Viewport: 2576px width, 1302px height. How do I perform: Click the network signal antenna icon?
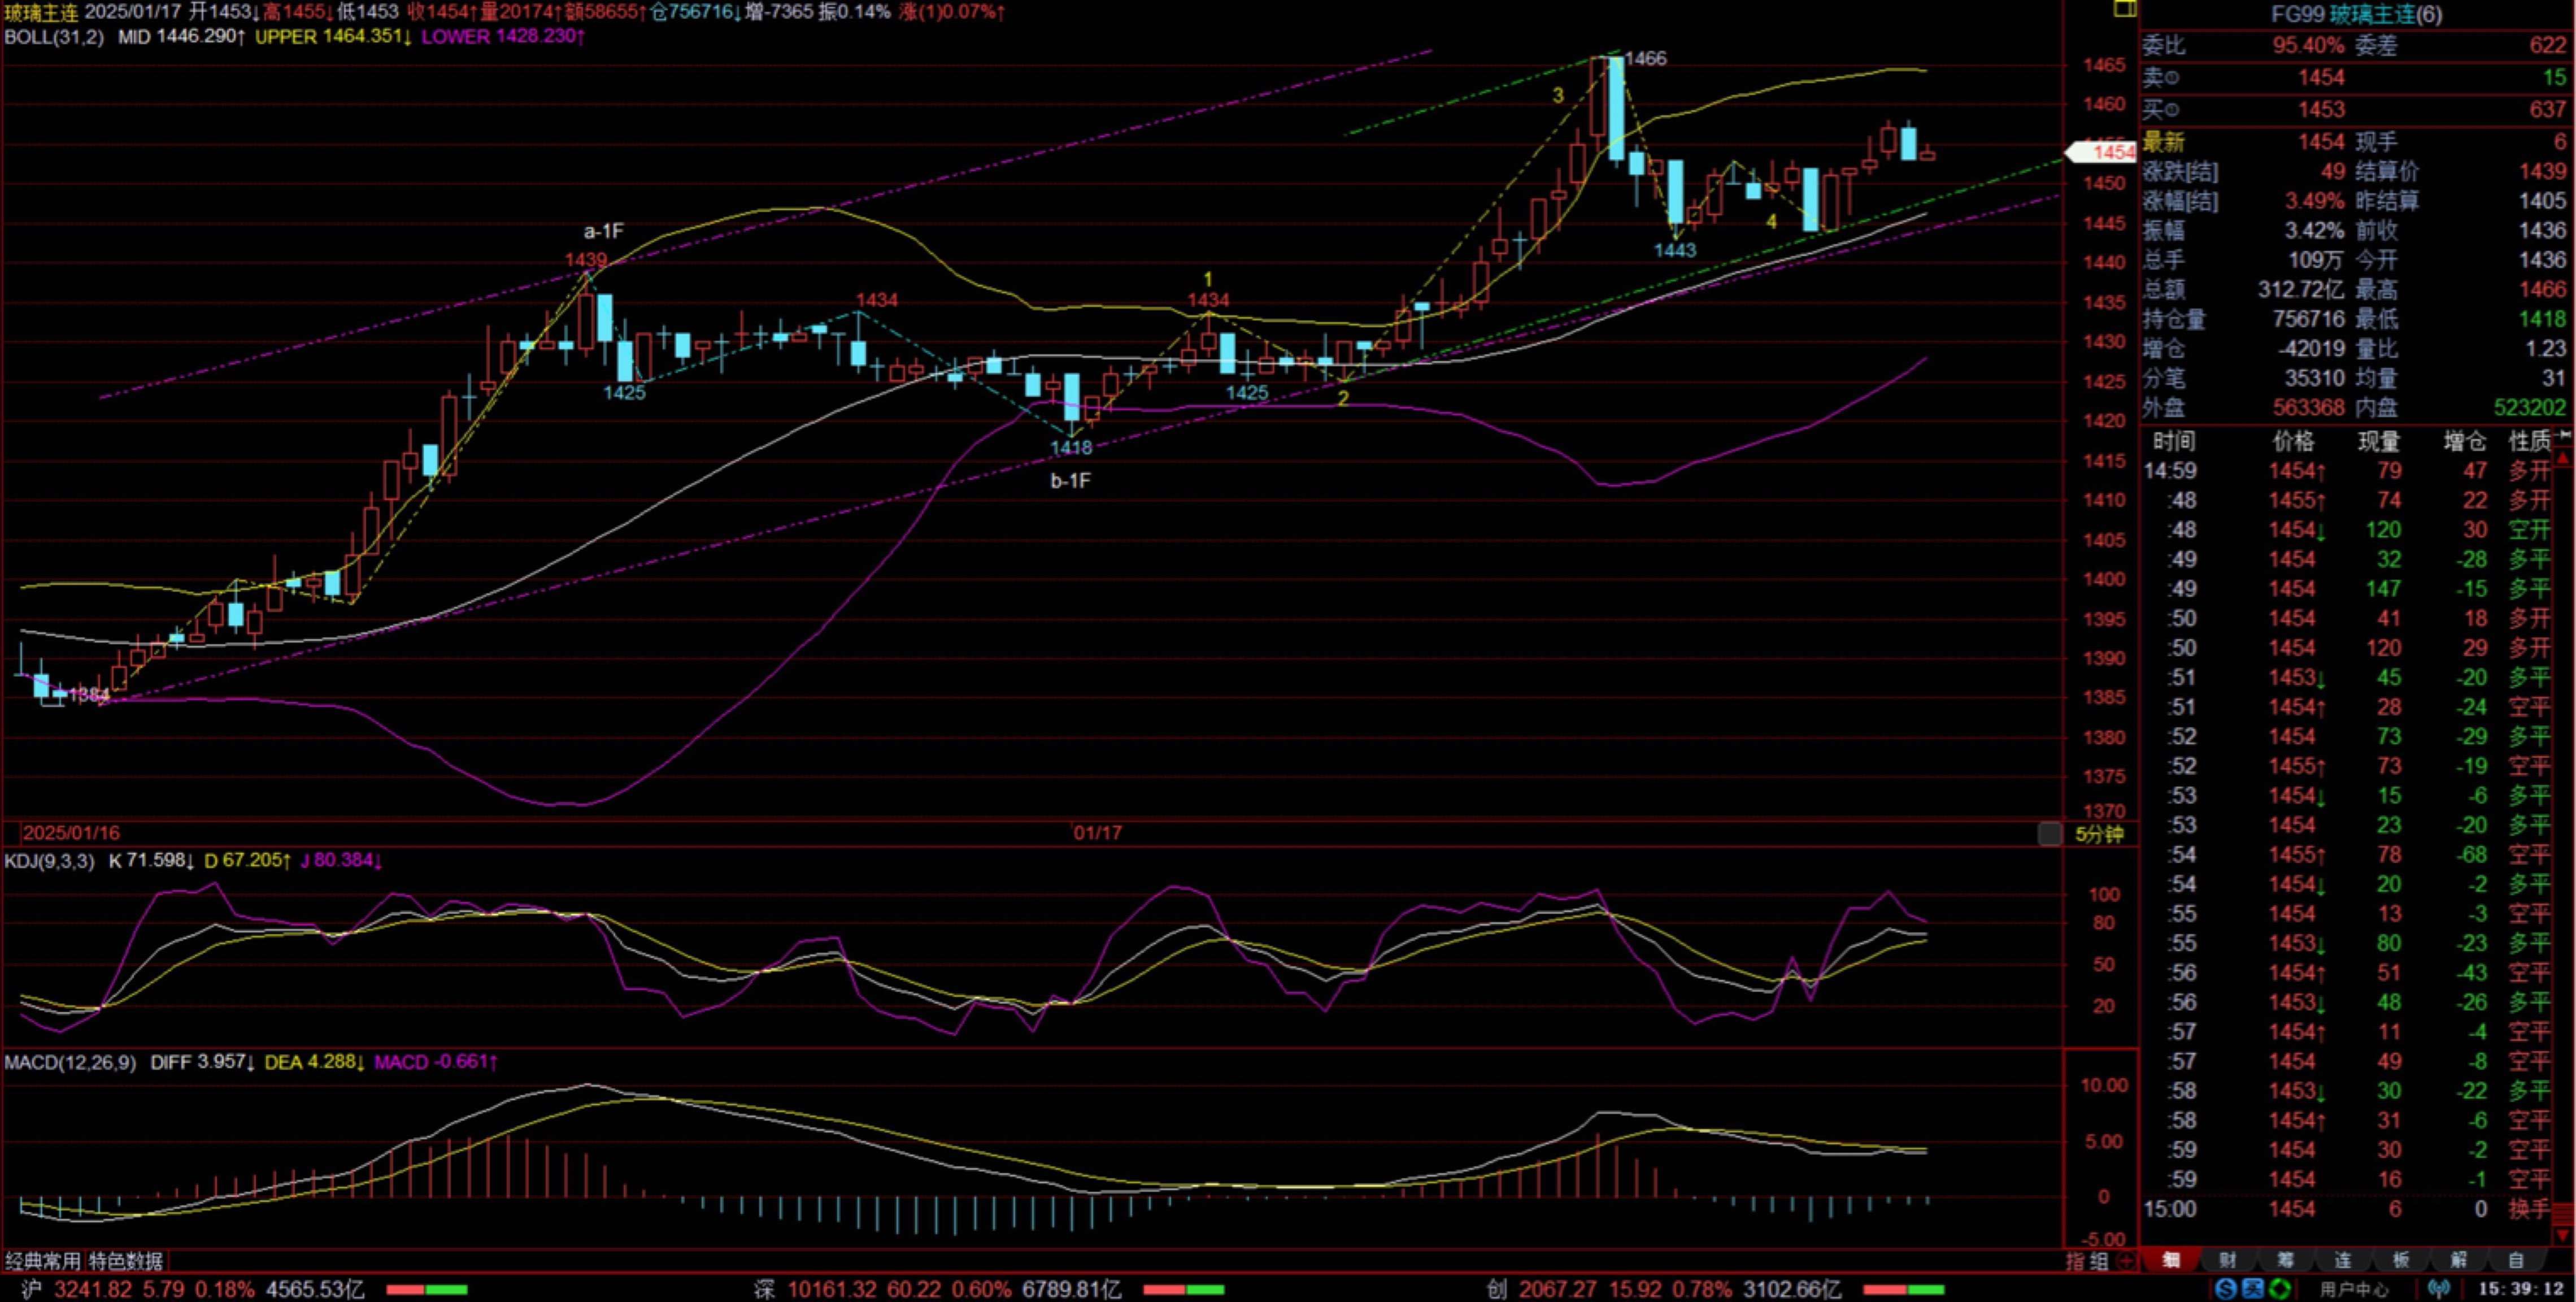click(x=2440, y=1289)
